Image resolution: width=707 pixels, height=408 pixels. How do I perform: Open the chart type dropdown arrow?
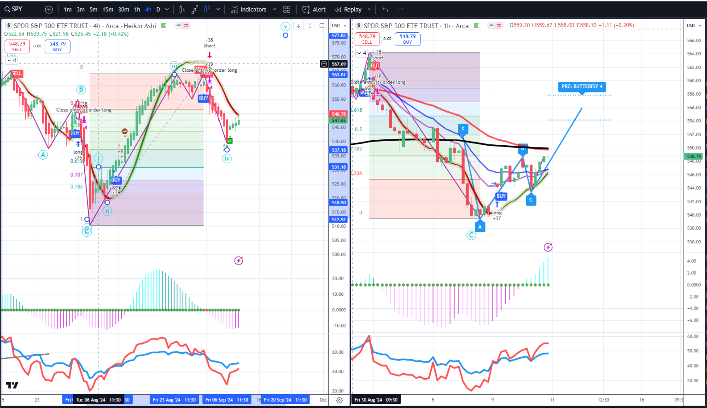[x=218, y=9]
